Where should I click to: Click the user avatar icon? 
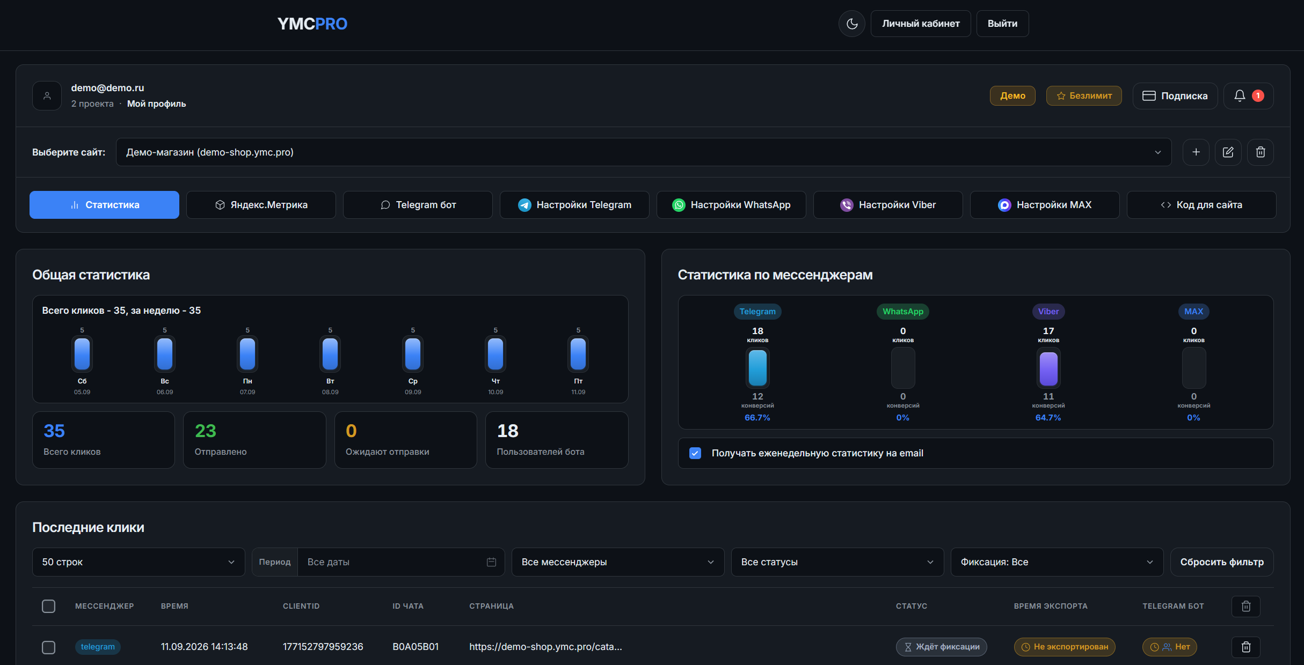pos(47,96)
